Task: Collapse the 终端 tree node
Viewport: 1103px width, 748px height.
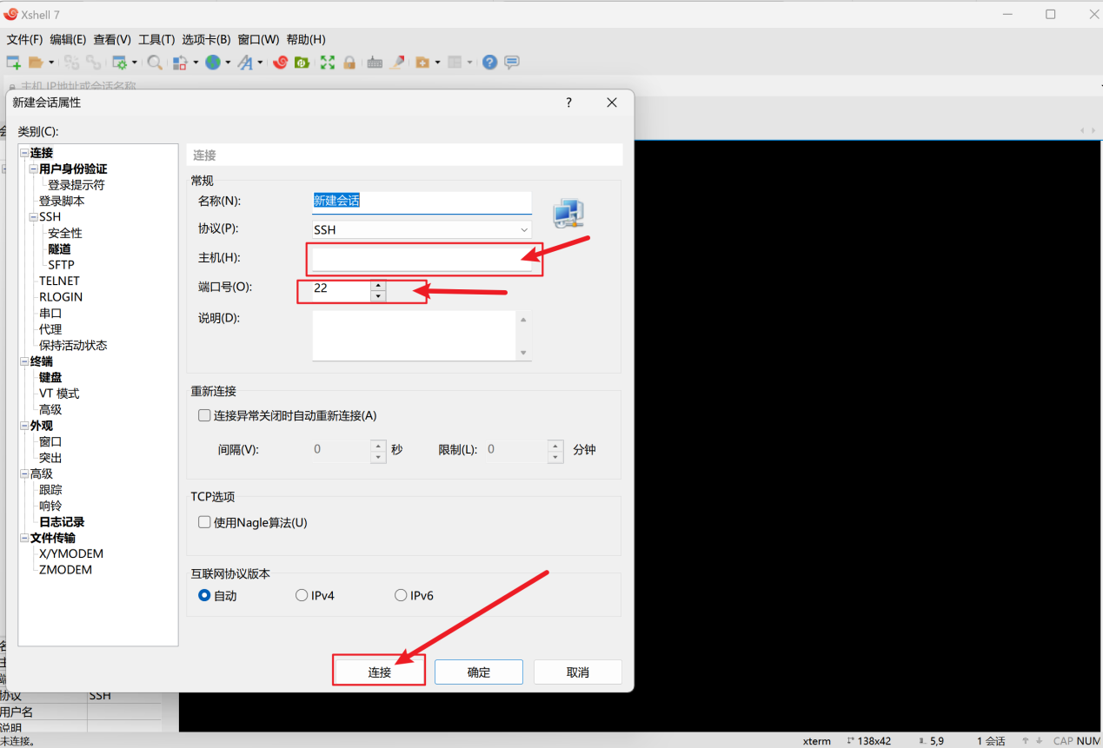Action: point(23,361)
